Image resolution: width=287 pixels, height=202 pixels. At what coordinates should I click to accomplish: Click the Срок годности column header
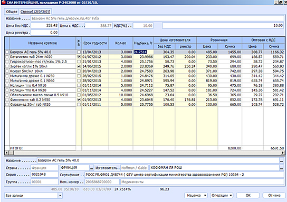(95, 43)
